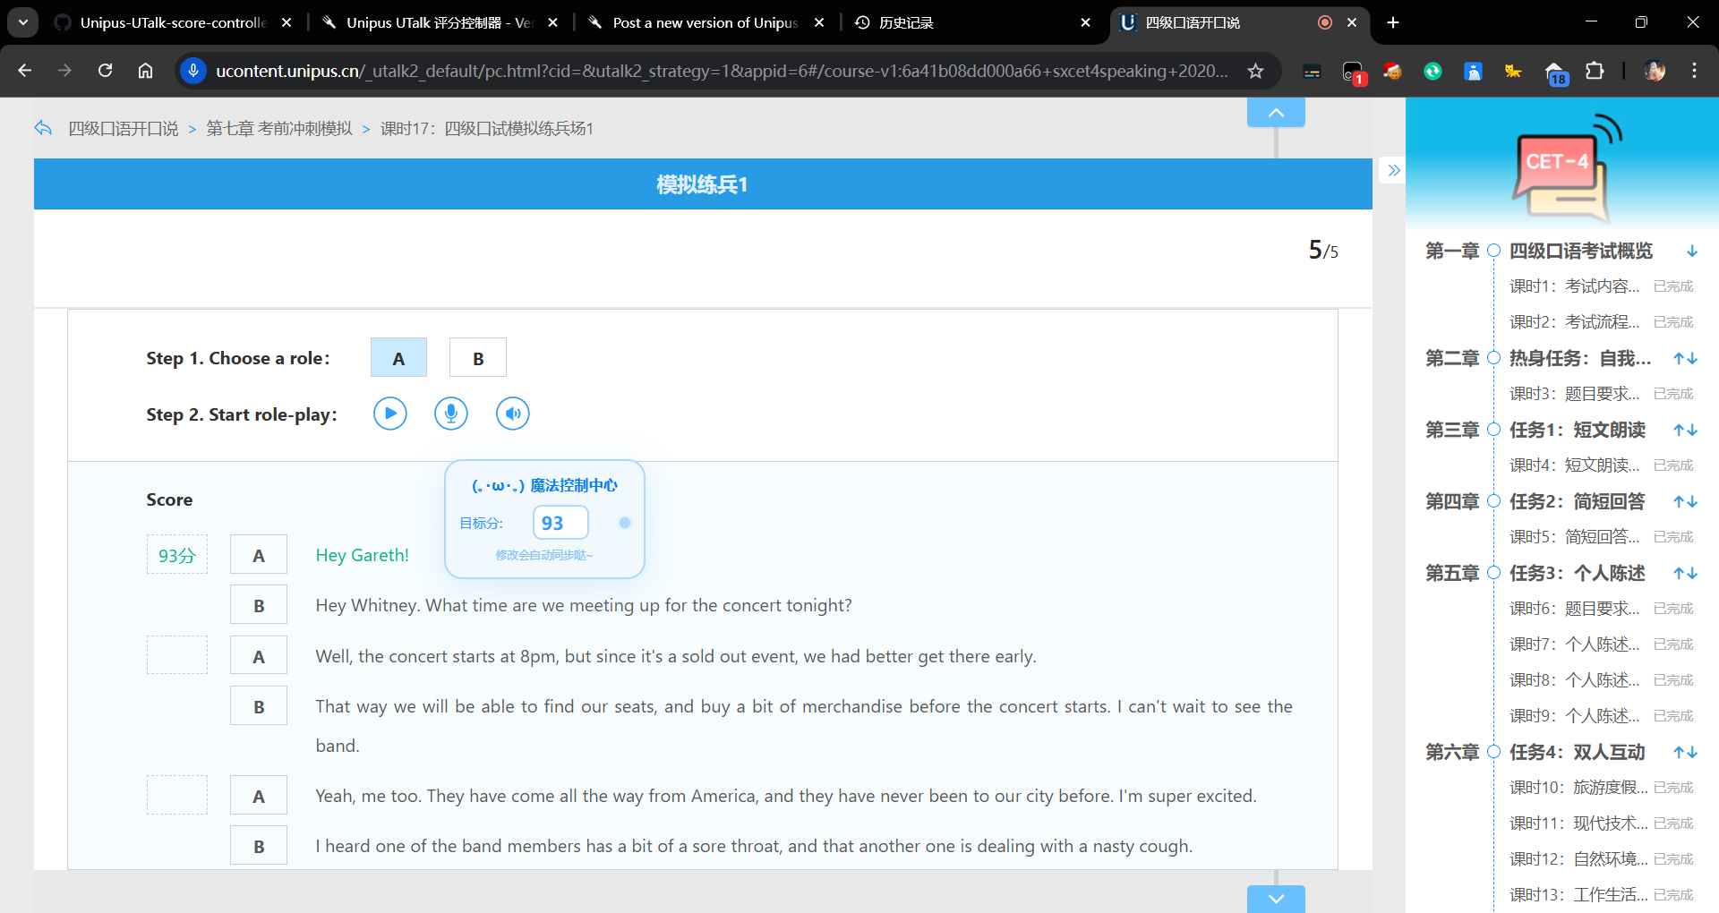Select role A
The width and height of the screenshot is (1719, 913).
tap(398, 358)
